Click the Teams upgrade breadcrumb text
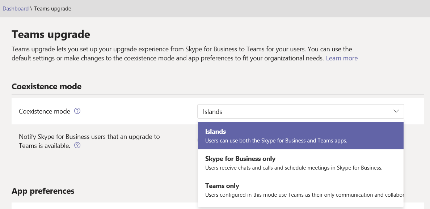This screenshot has height=209, width=430. [x=52, y=9]
